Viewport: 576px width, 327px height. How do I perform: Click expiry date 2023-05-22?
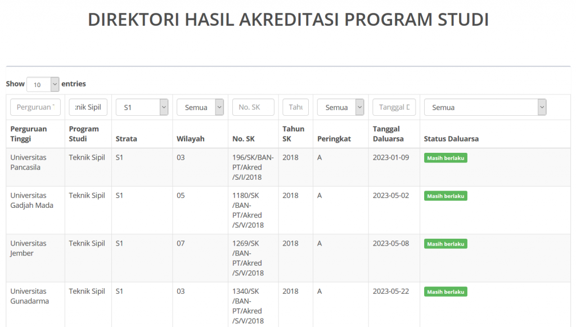(x=391, y=292)
